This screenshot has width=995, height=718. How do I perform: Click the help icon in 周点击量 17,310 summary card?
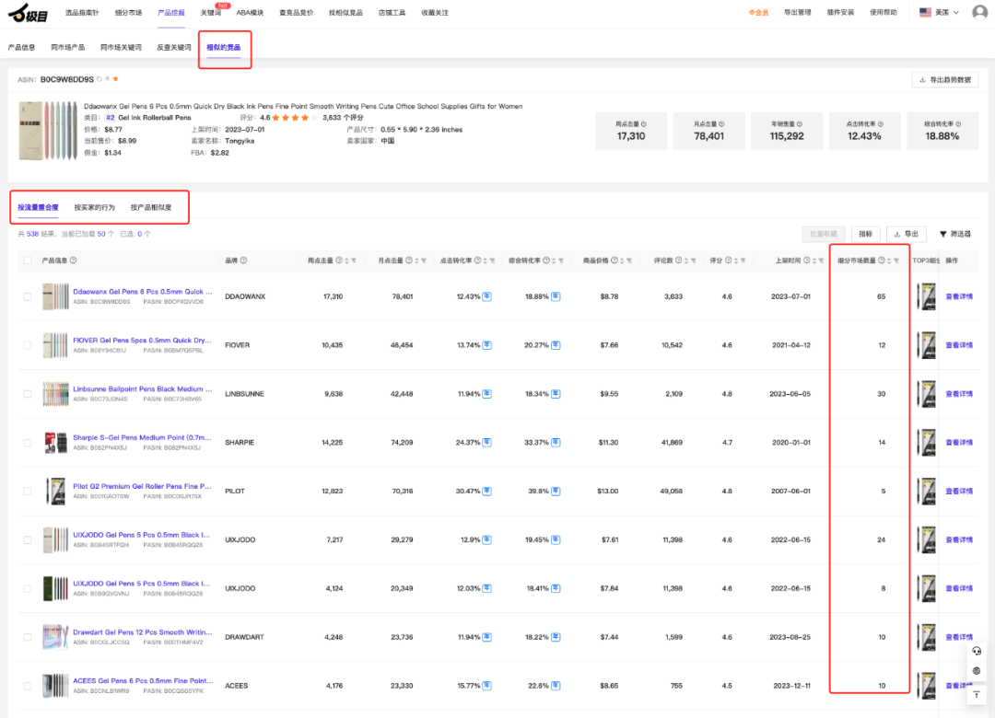point(643,124)
